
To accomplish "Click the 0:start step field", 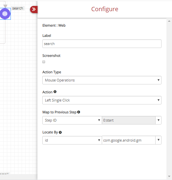I will (129, 120).
